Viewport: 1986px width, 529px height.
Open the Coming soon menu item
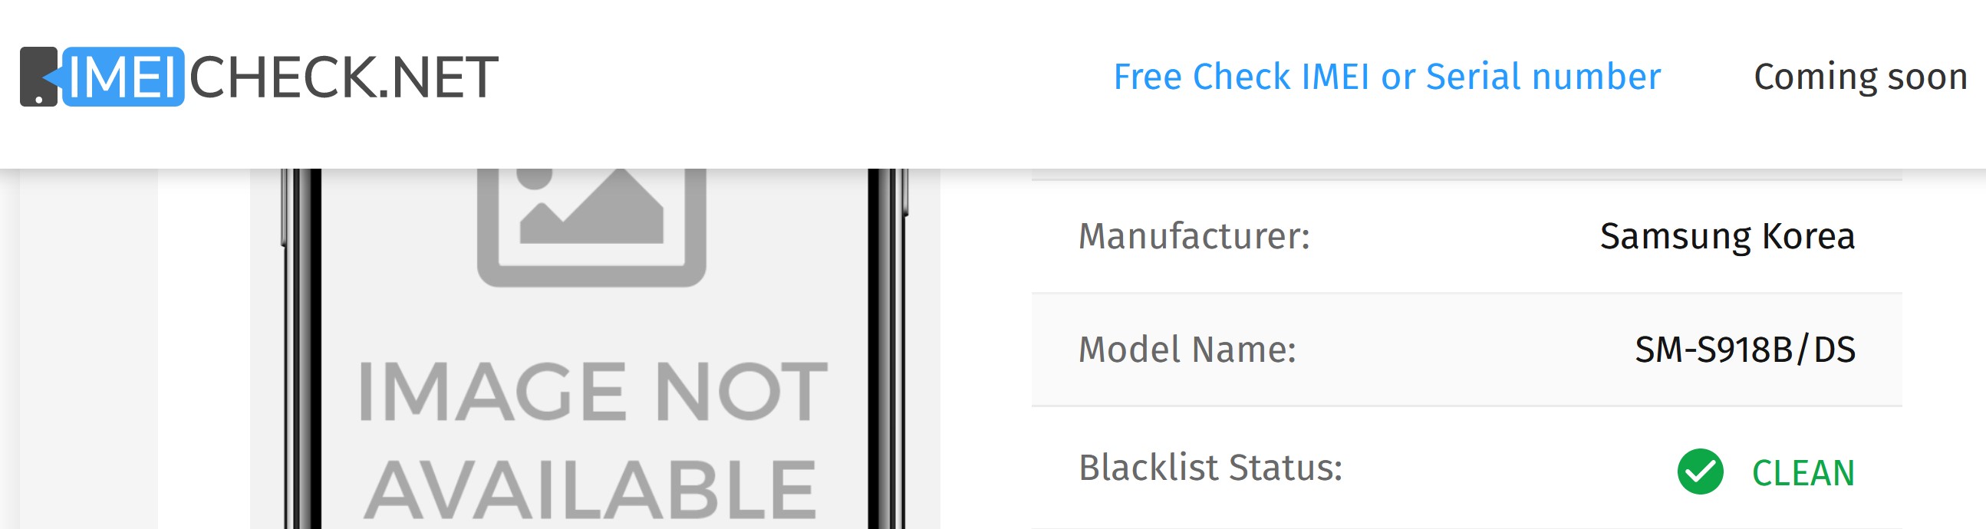[1859, 77]
